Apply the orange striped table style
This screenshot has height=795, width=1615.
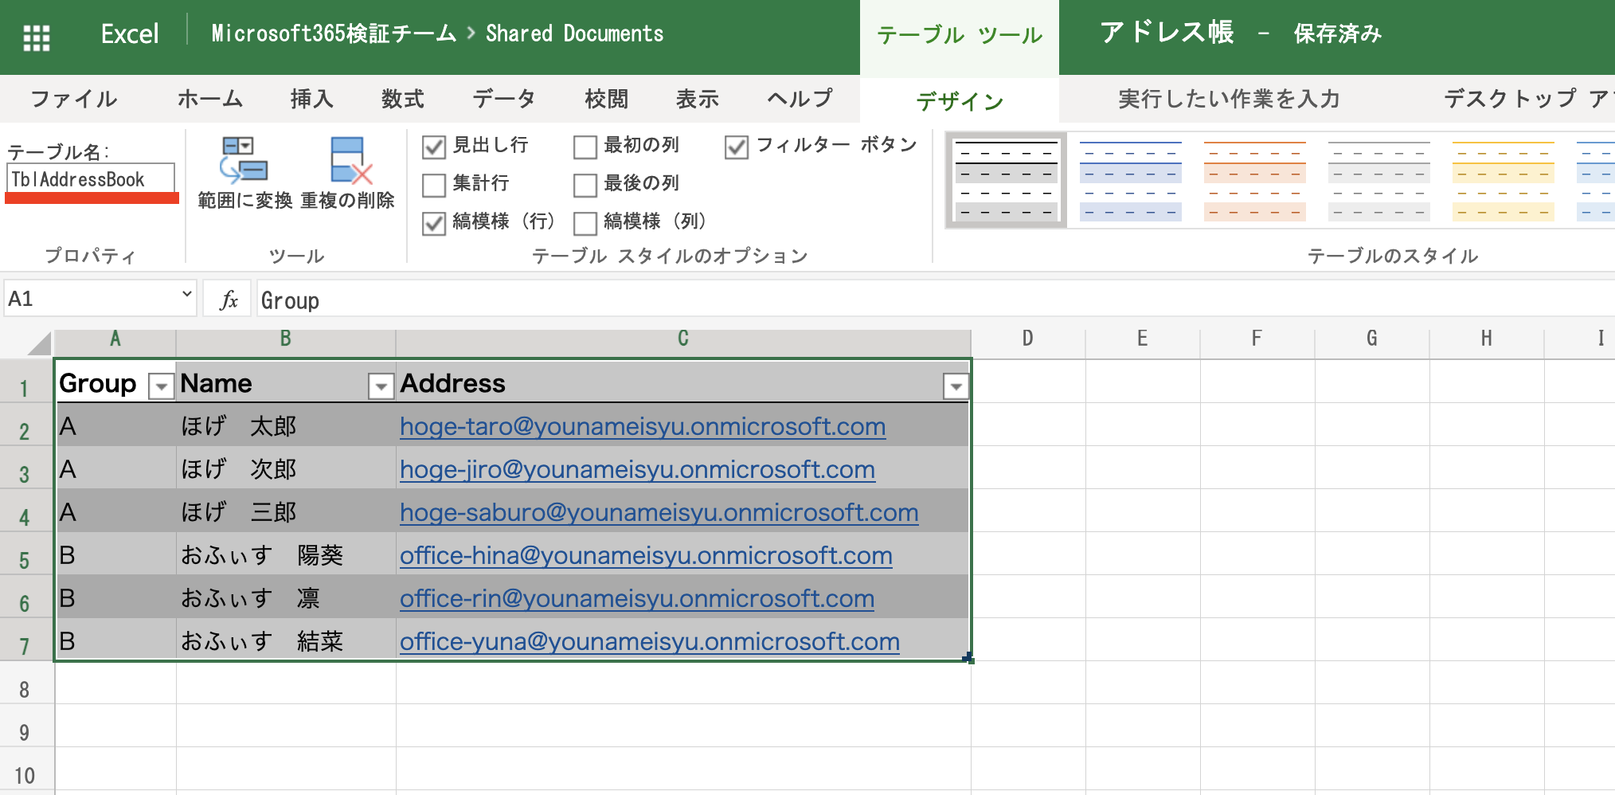pyautogui.click(x=1254, y=178)
